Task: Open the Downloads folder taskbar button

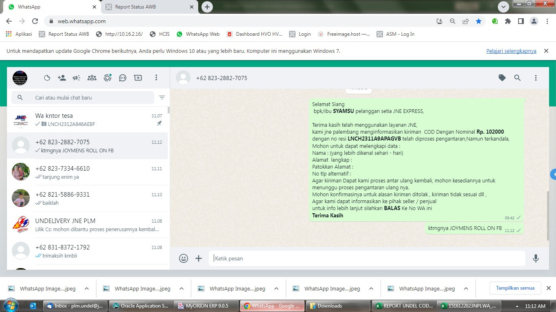Action: (338, 306)
